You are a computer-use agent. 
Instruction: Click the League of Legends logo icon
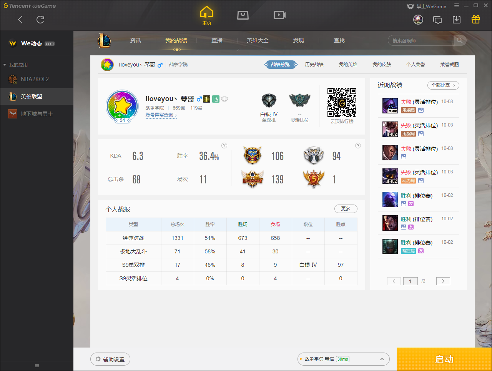(x=104, y=40)
